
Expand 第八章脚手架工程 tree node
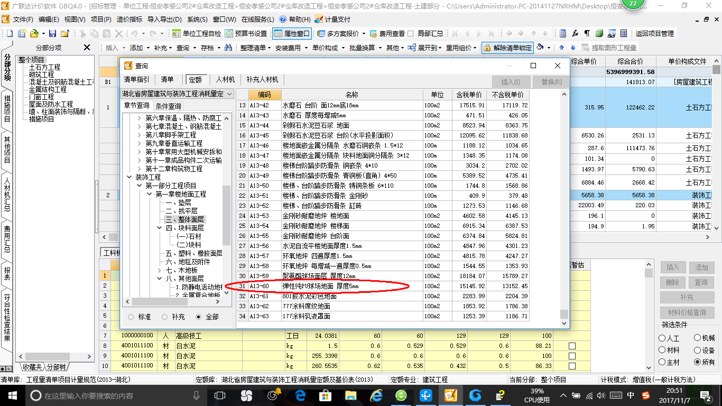[139, 135]
